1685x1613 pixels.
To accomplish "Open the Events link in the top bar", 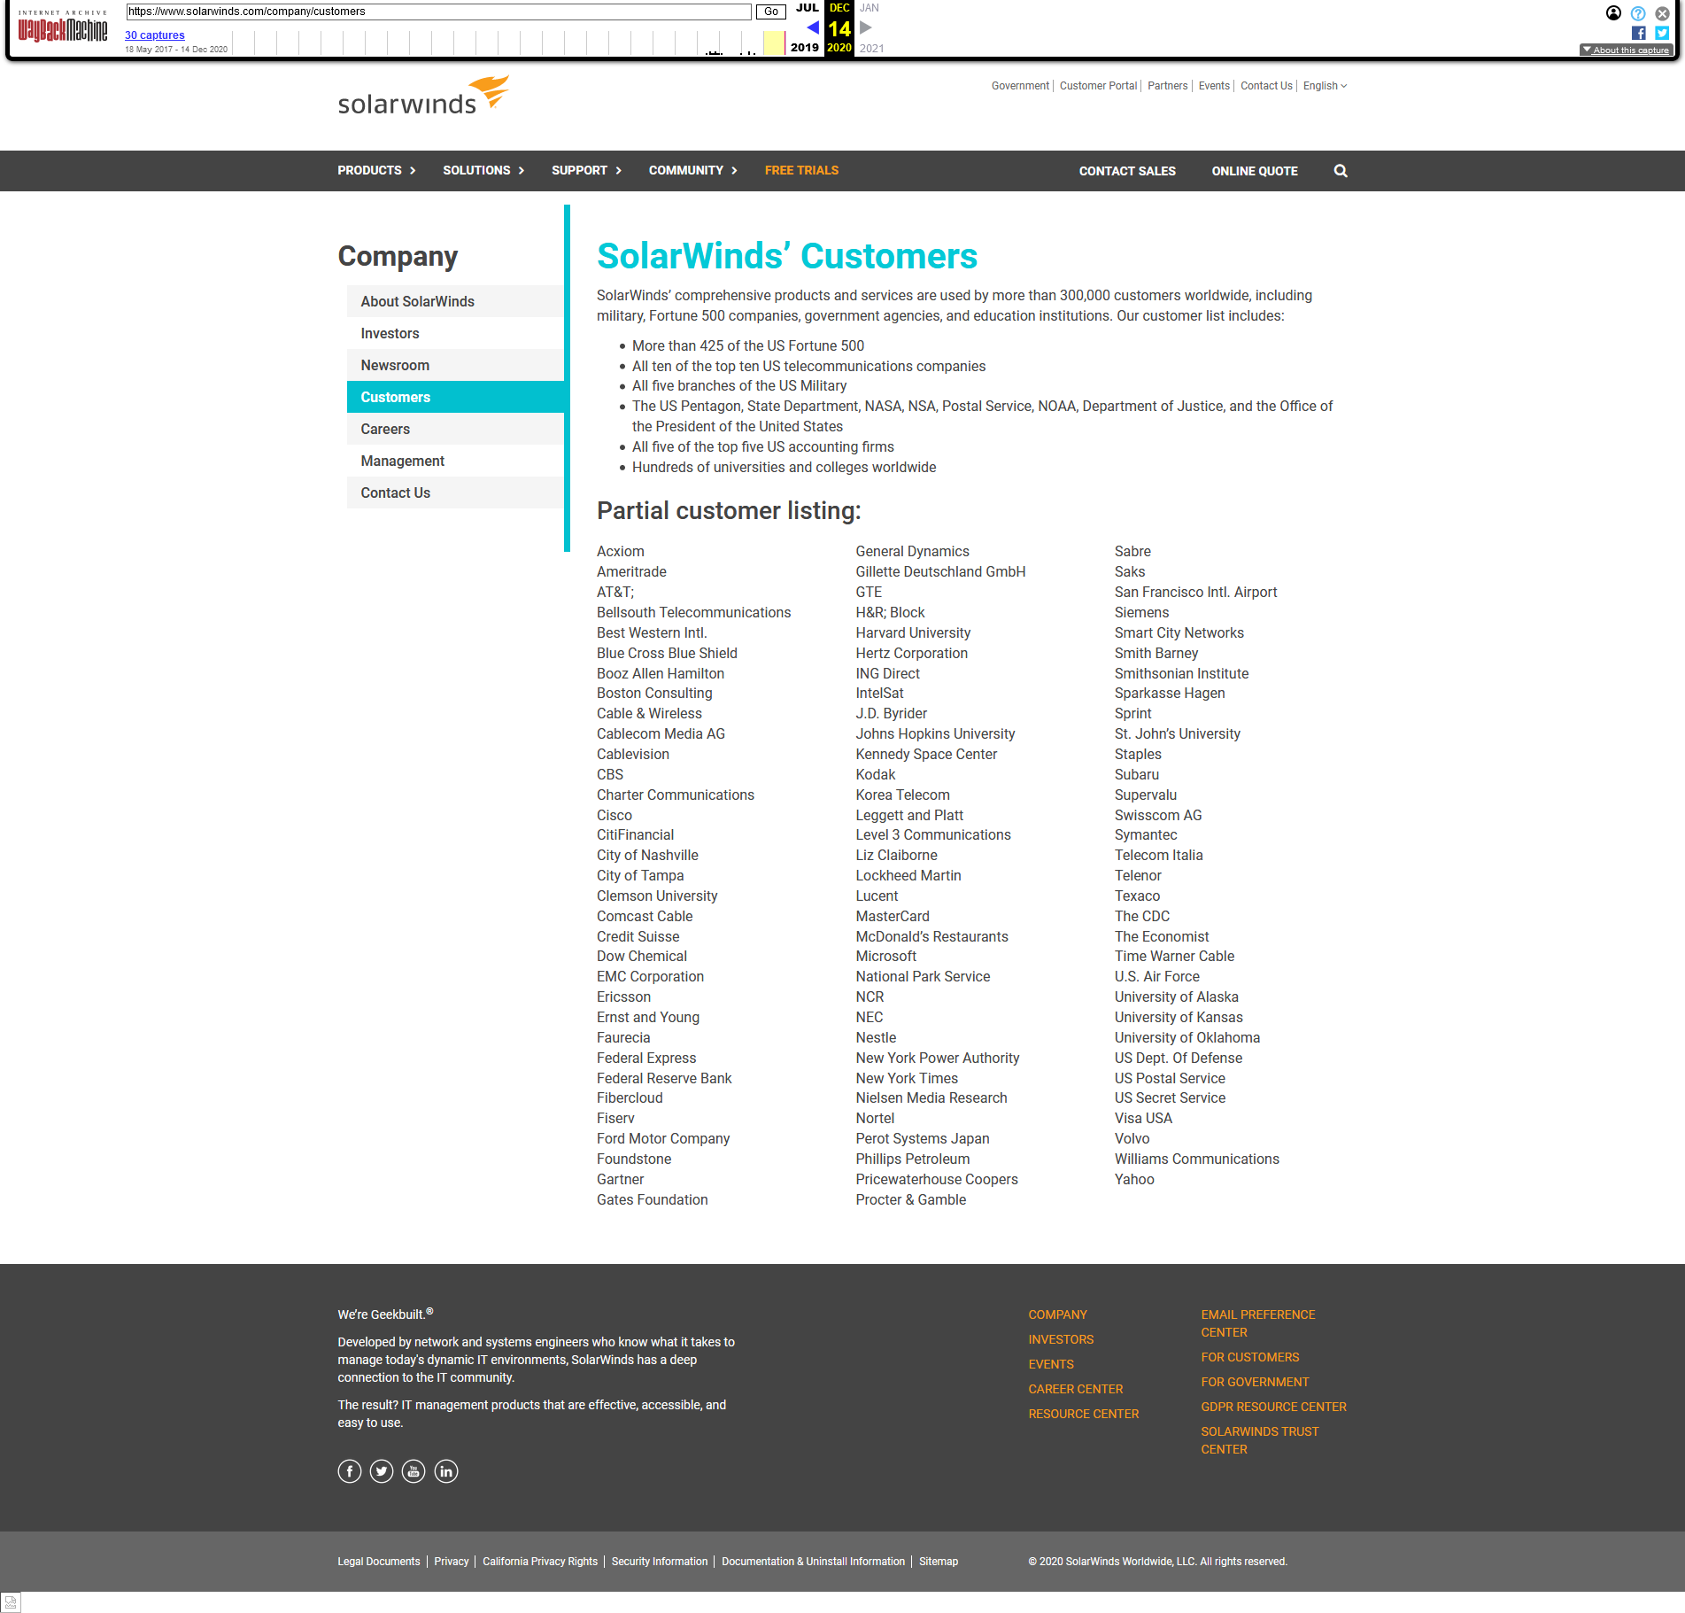I will tap(1214, 86).
